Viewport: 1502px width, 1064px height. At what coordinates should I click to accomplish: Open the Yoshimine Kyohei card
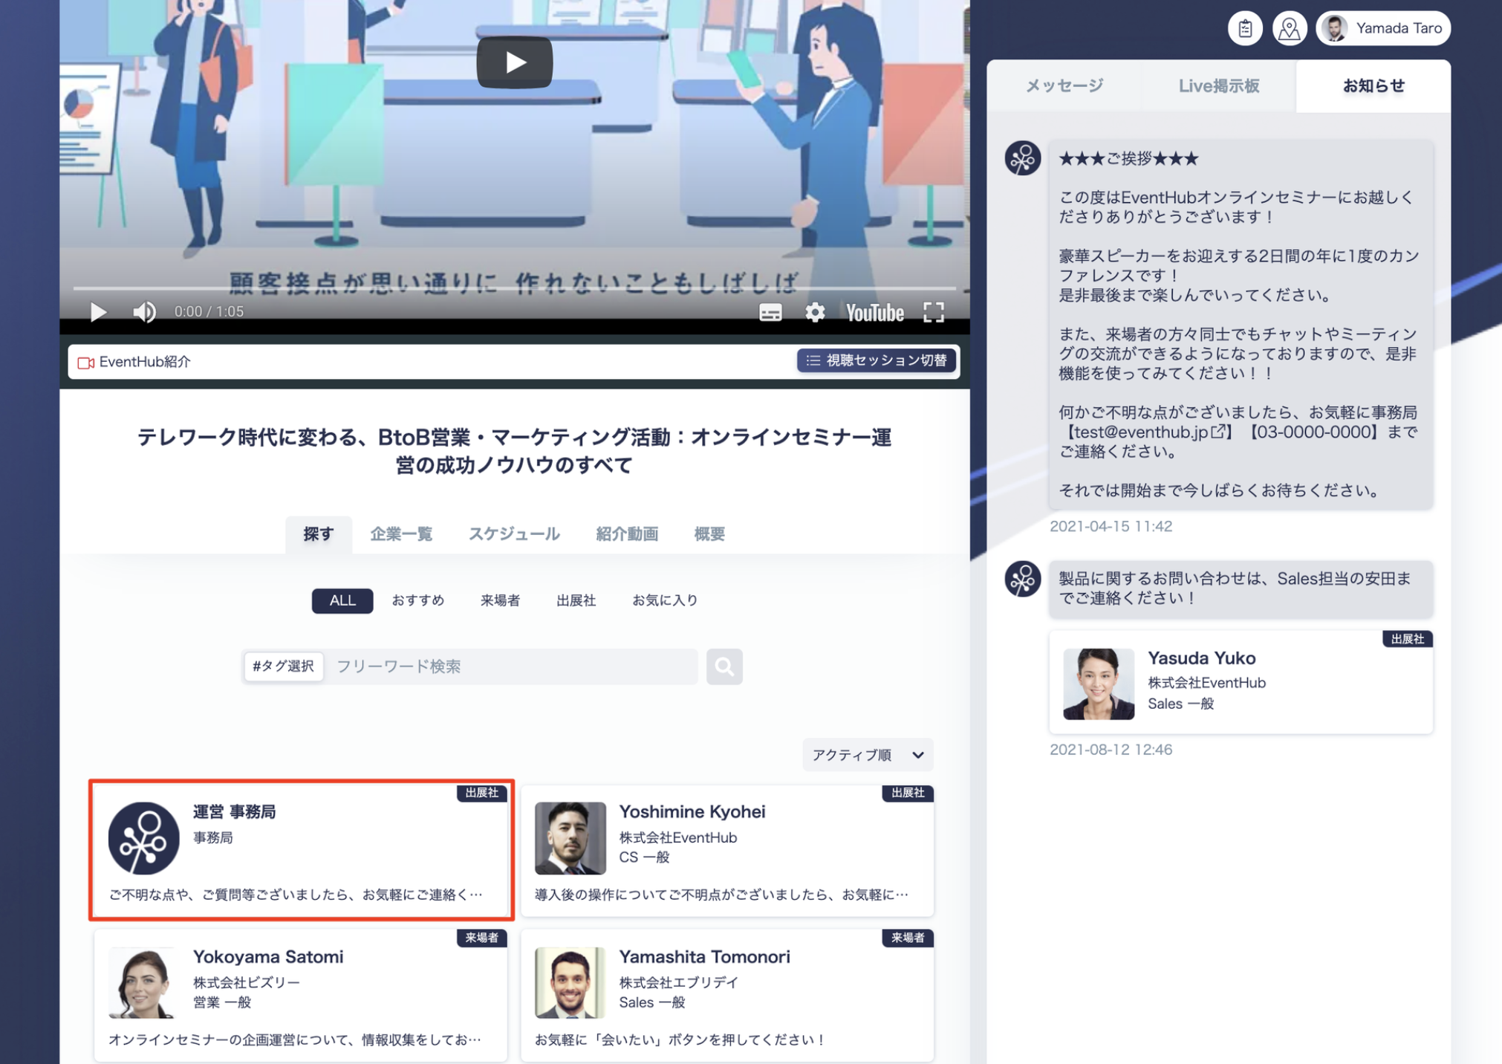727,850
